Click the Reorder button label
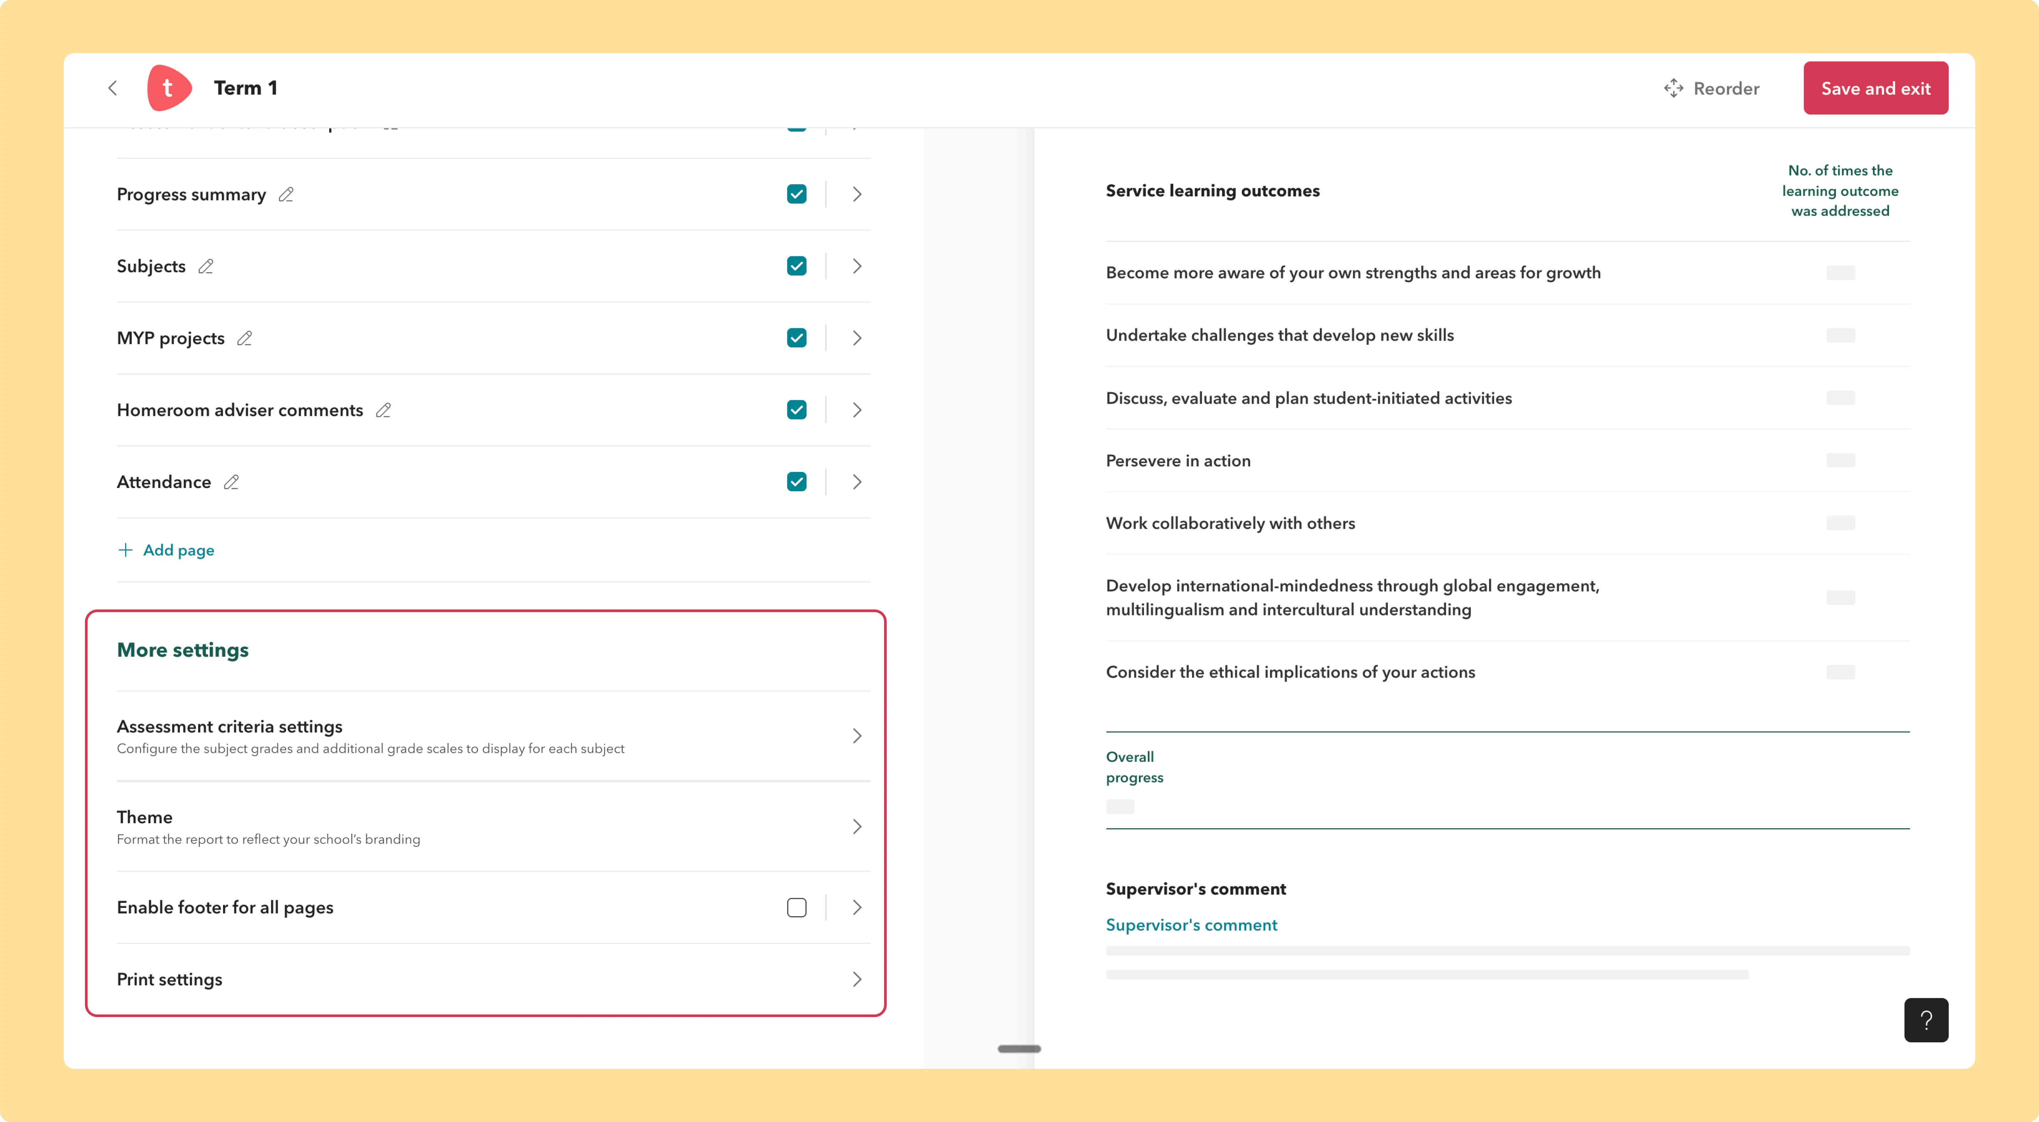The width and height of the screenshot is (2039, 1122). tap(1726, 89)
